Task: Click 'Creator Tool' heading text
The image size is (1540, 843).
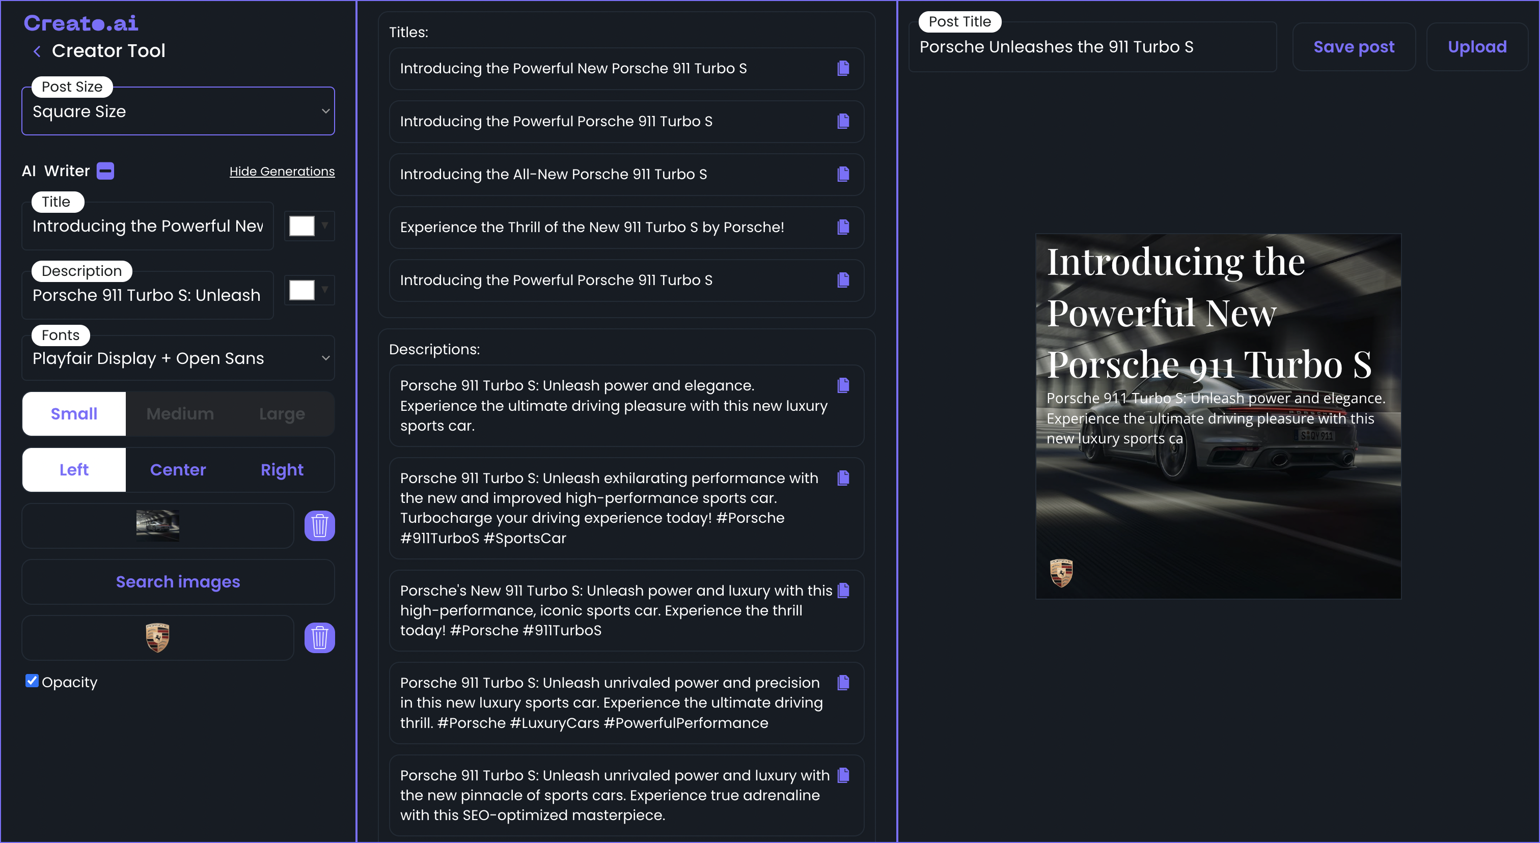Action: coord(108,51)
